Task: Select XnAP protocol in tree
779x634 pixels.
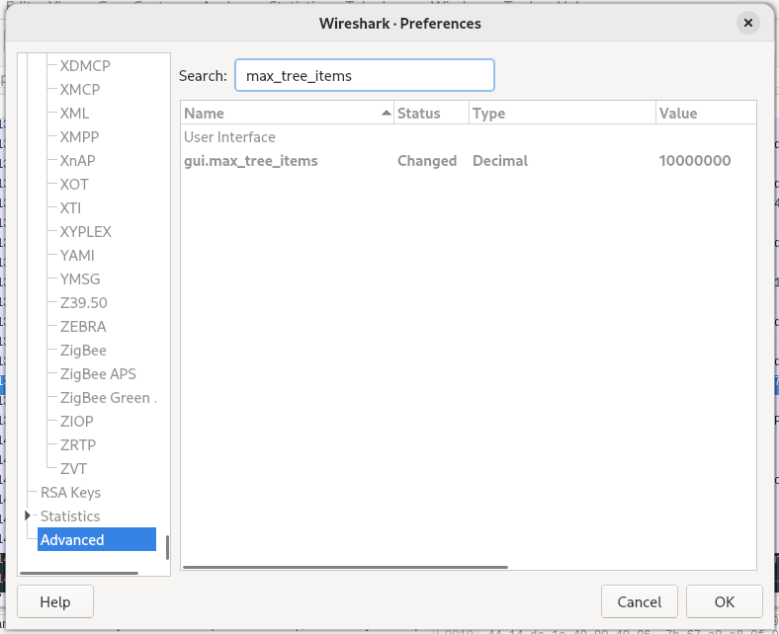Action: point(77,160)
